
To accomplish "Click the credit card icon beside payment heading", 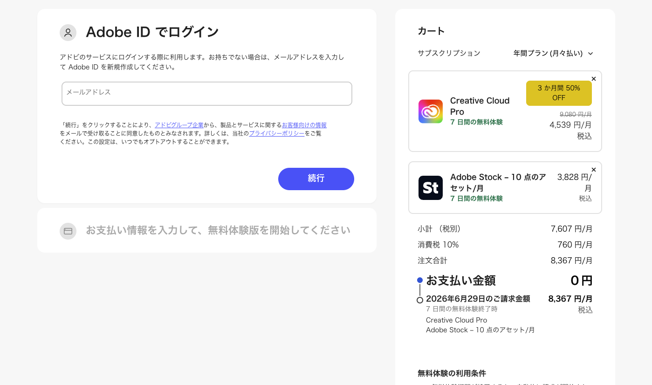I will 68,231.
